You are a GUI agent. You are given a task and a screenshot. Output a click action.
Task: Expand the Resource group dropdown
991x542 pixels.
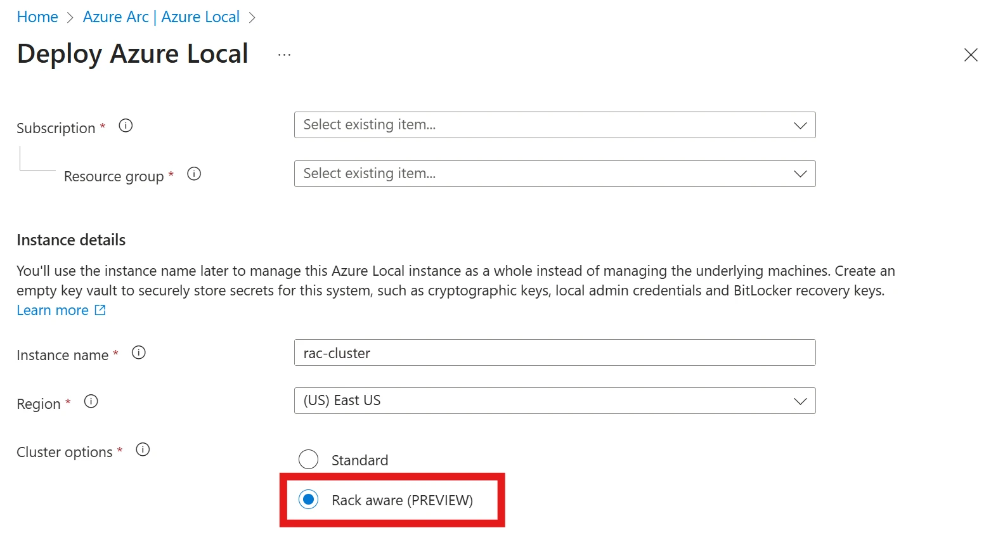click(800, 173)
